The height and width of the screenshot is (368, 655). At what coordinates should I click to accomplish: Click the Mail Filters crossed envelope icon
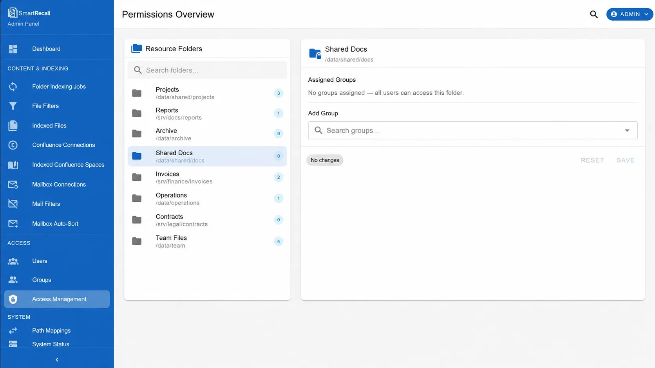13,204
